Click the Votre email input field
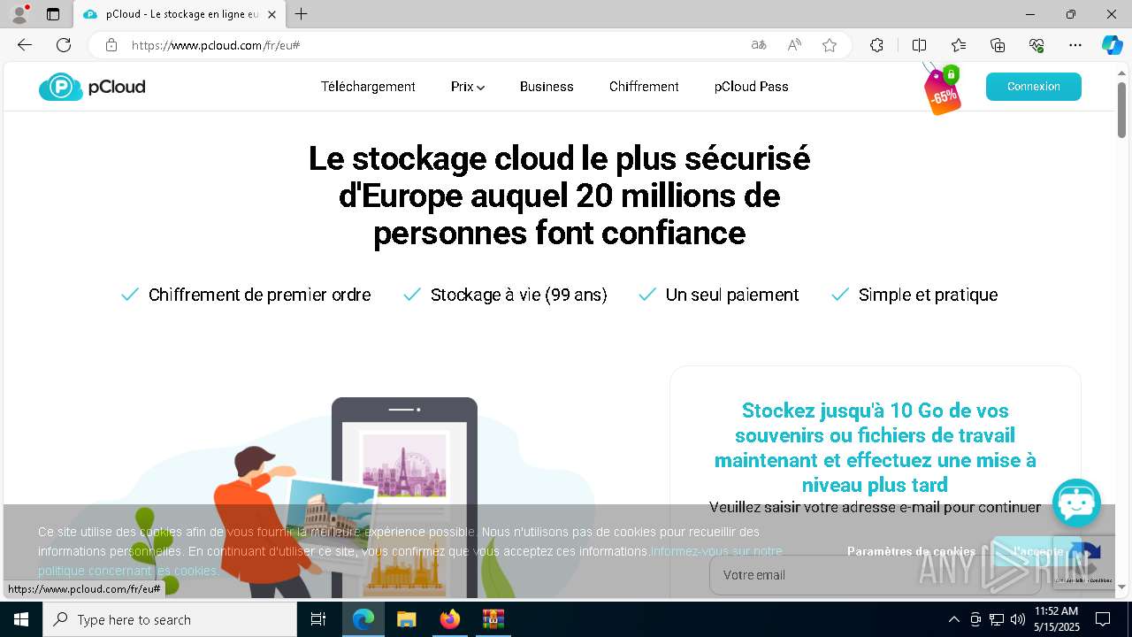The height and width of the screenshot is (637, 1132). pyautogui.click(x=874, y=575)
